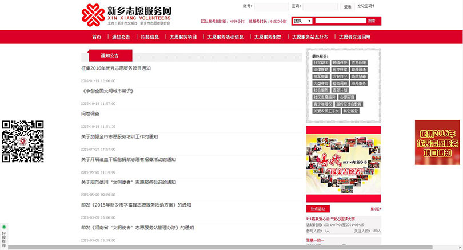
Task: Open 征集2016年优秀志愿服务项目通知 announcement
Action: [116, 68]
